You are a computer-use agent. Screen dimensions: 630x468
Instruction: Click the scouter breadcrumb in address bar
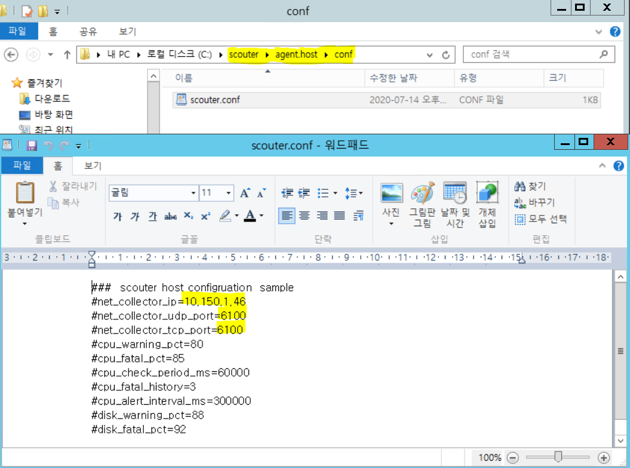(x=244, y=55)
